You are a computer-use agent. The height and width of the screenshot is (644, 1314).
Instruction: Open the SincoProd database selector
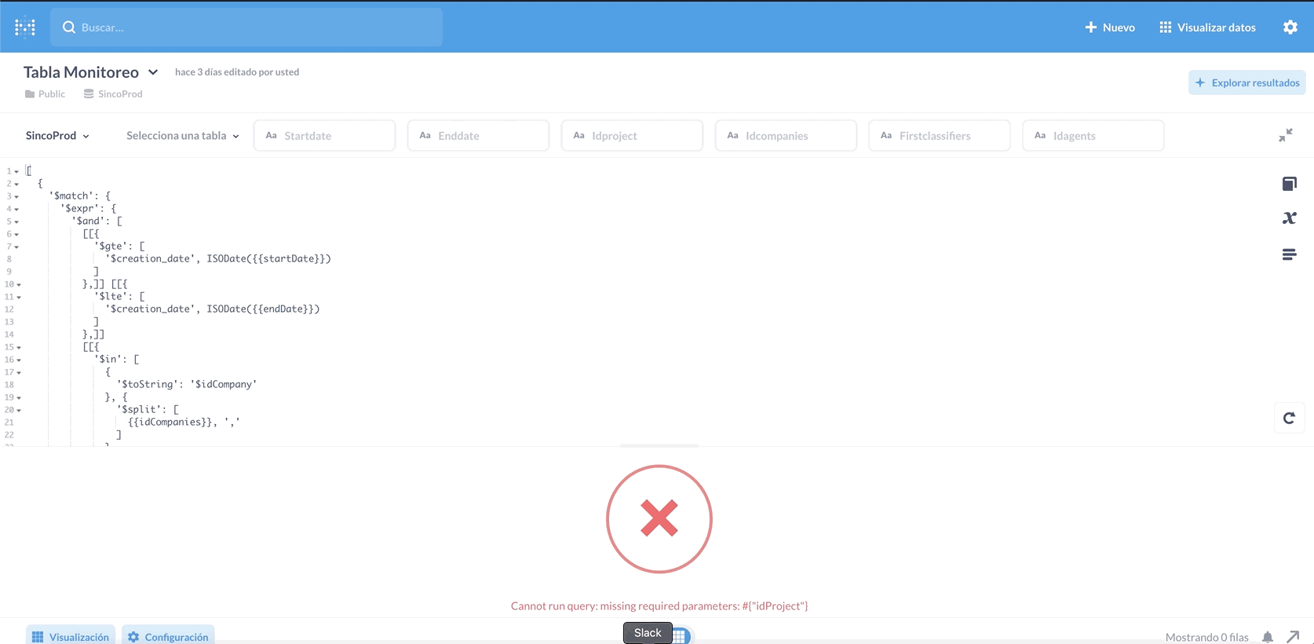pyautogui.click(x=57, y=136)
